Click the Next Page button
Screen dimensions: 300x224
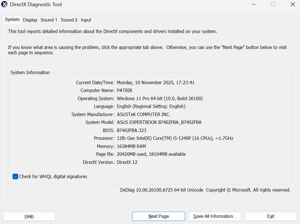(159, 216)
